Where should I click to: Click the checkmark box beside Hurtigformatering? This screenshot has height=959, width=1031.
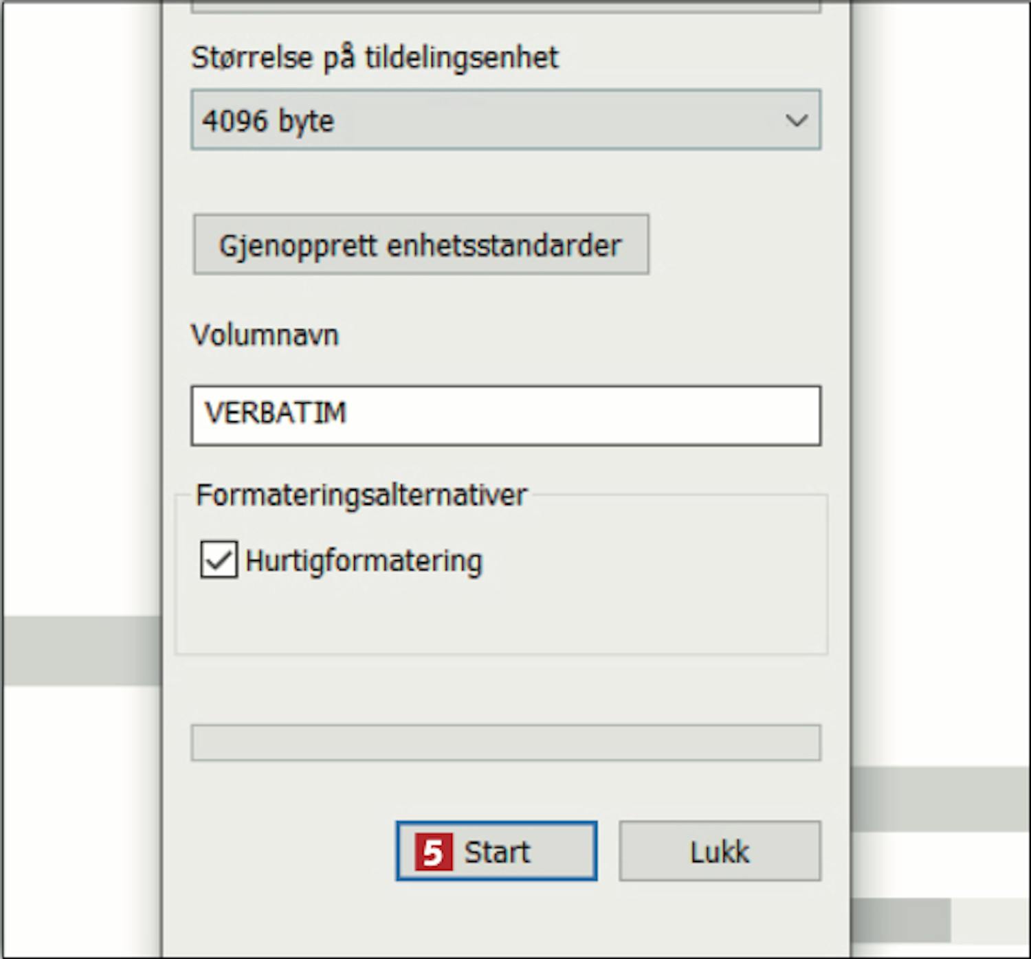[x=219, y=559]
